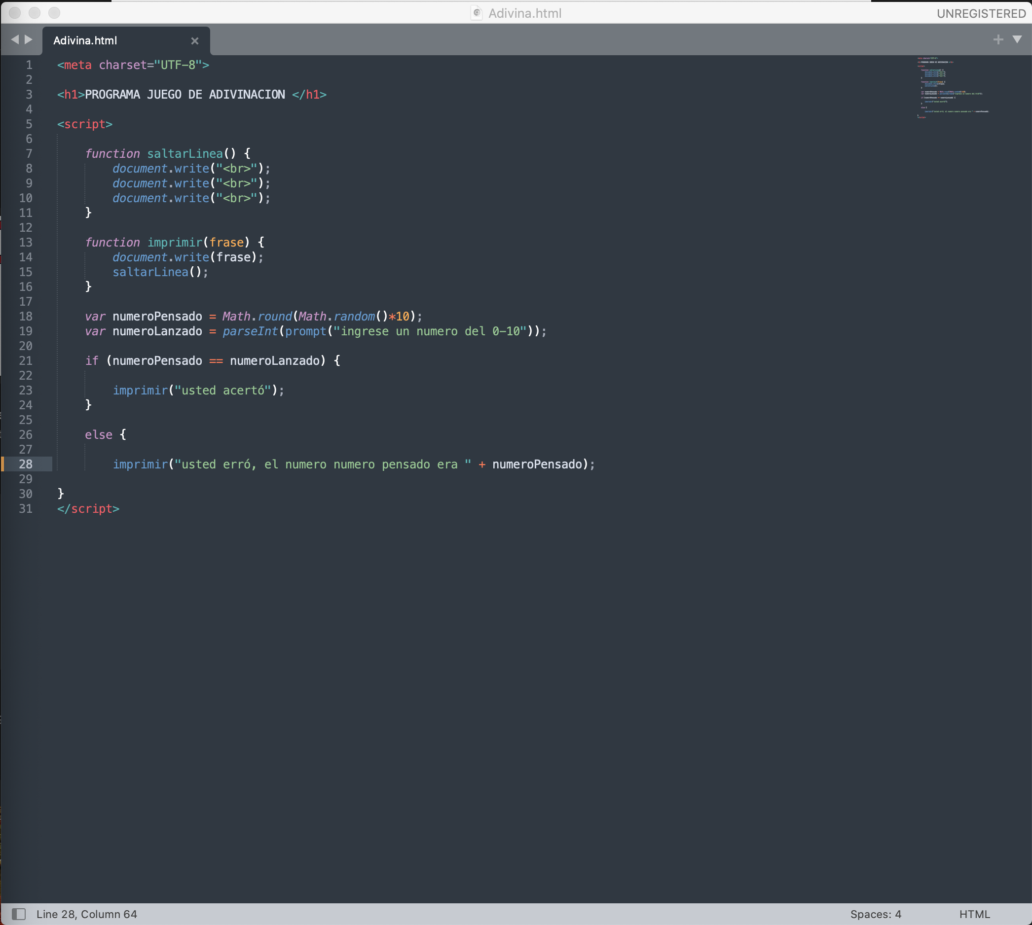The width and height of the screenshot is (1032, 925).
Task: Click the saltarLinea function name on line 7
Action: (185, 153)
